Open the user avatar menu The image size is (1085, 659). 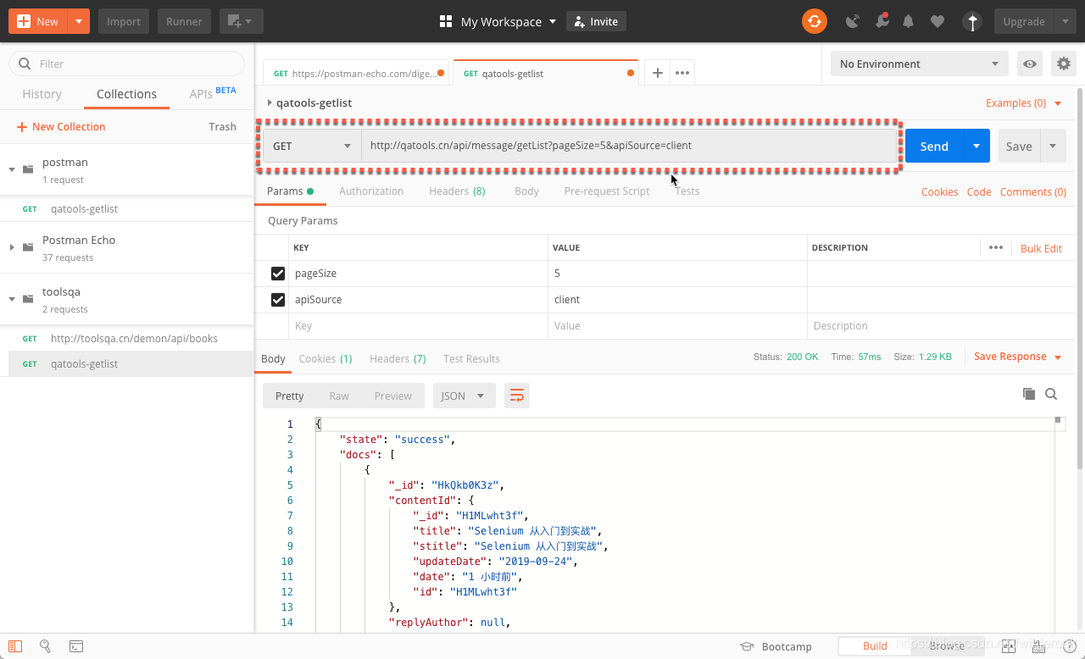(x=971, y=21)
